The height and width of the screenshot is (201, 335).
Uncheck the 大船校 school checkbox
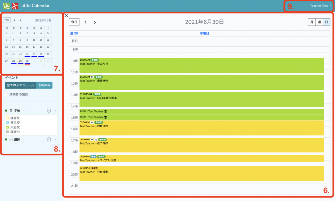(8, 127)
